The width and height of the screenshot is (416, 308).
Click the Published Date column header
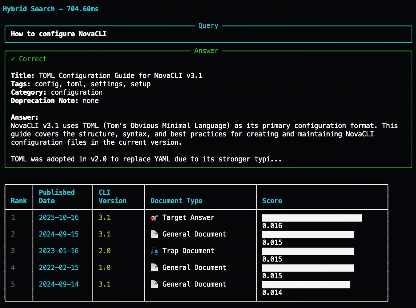click(x=57, y=196)
